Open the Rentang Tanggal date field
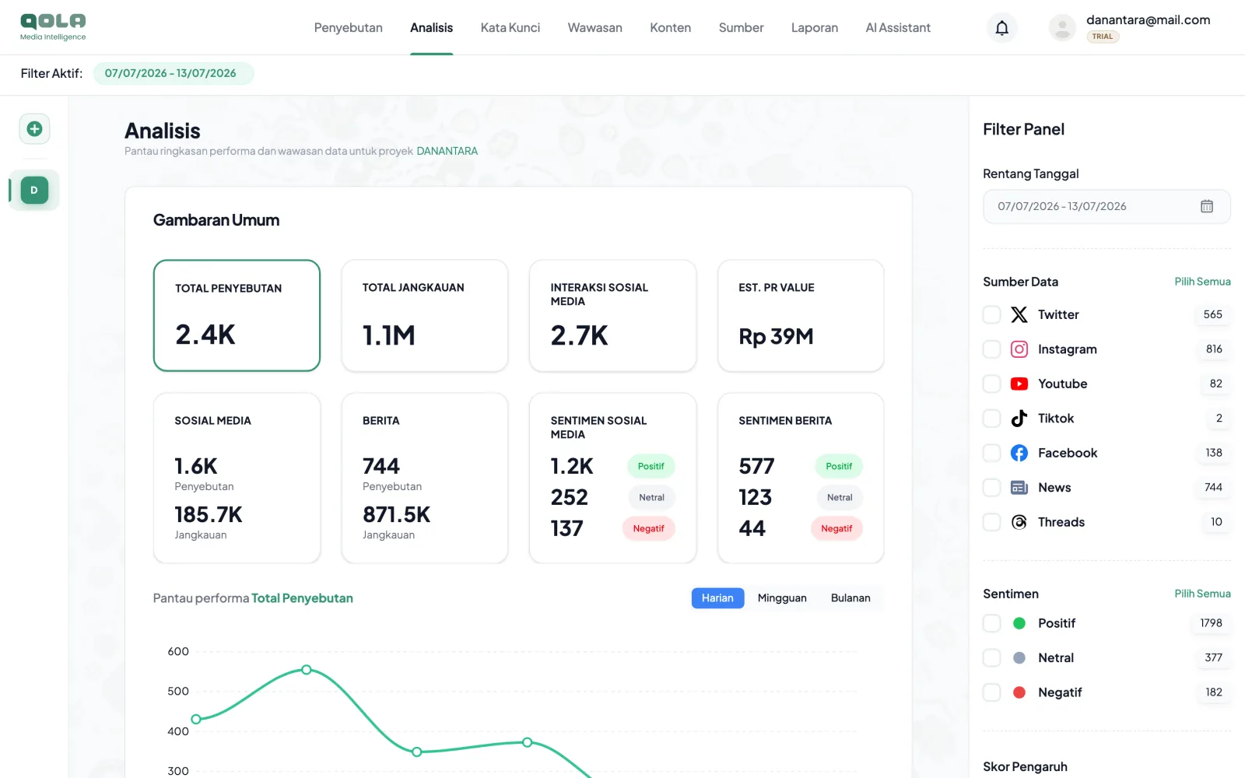Viewport: 1245px width, 778px height. 1106,206
